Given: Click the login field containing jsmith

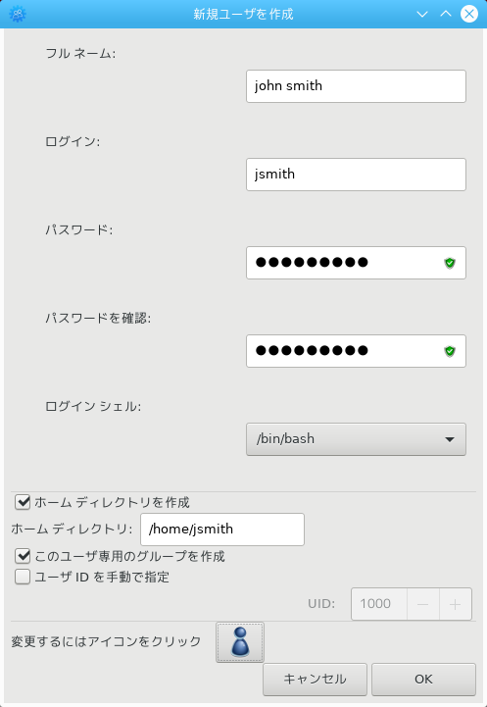Looking at the screenshot, I should point(356,175).
